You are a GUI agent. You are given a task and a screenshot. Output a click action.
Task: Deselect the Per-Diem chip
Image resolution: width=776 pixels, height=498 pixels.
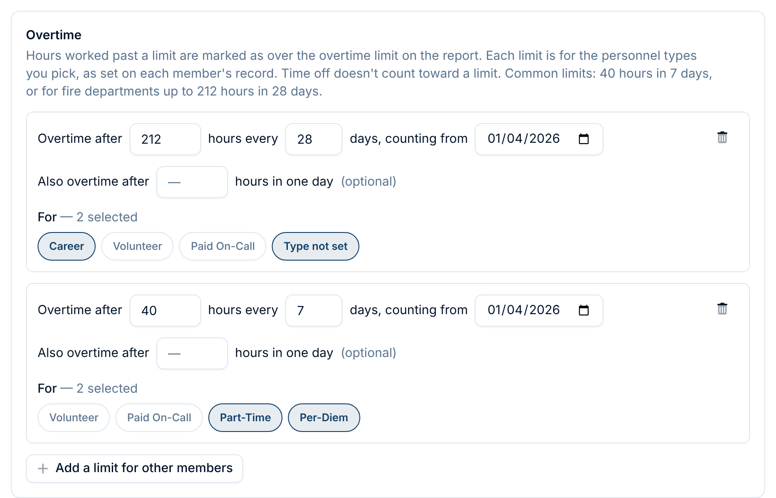point(324,418)
